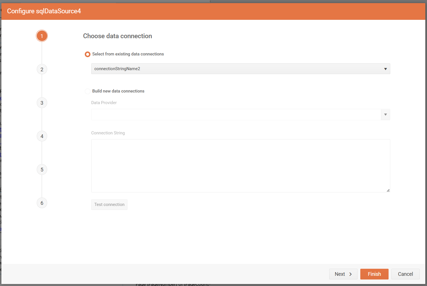
Task: Click the step 1 wizard indicator
Action: (x=42, y=36)
